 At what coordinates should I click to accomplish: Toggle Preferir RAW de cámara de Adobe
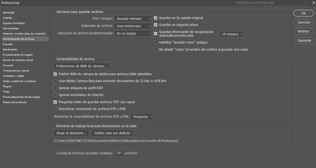pos(55,74)
